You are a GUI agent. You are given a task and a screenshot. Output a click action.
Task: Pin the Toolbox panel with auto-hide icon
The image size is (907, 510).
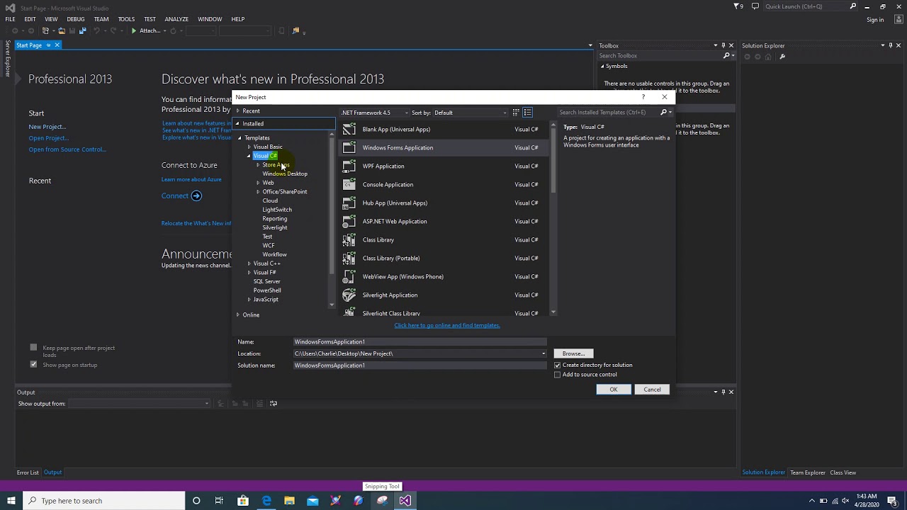723,45
